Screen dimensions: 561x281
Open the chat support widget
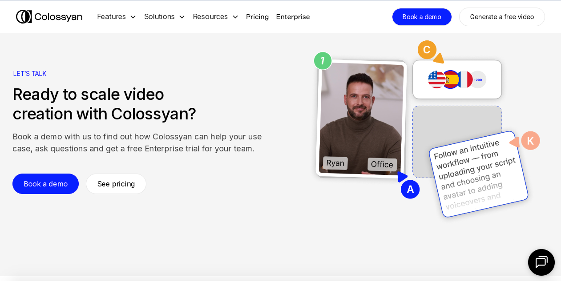click(x=541, y=262)
